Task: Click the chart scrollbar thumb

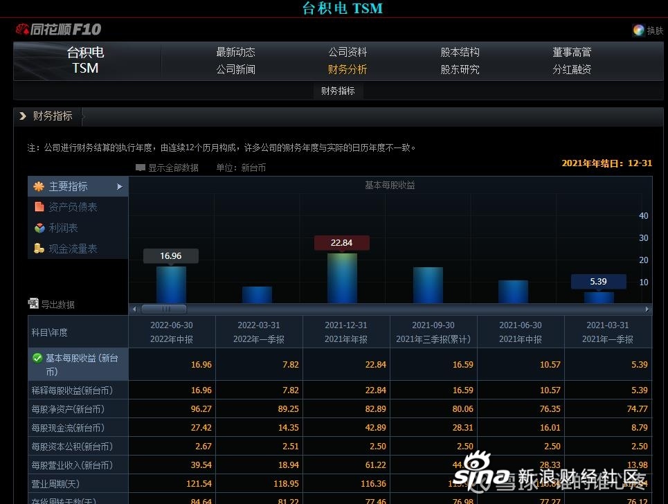Action: 164,309
